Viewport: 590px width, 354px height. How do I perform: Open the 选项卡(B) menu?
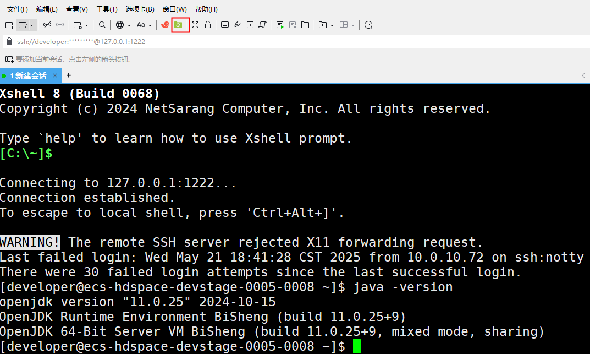pyautogui.click(x=140, y=9)
